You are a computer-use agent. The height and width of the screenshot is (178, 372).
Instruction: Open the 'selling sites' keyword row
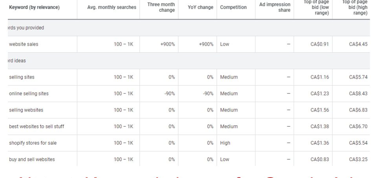click(21, 77)
